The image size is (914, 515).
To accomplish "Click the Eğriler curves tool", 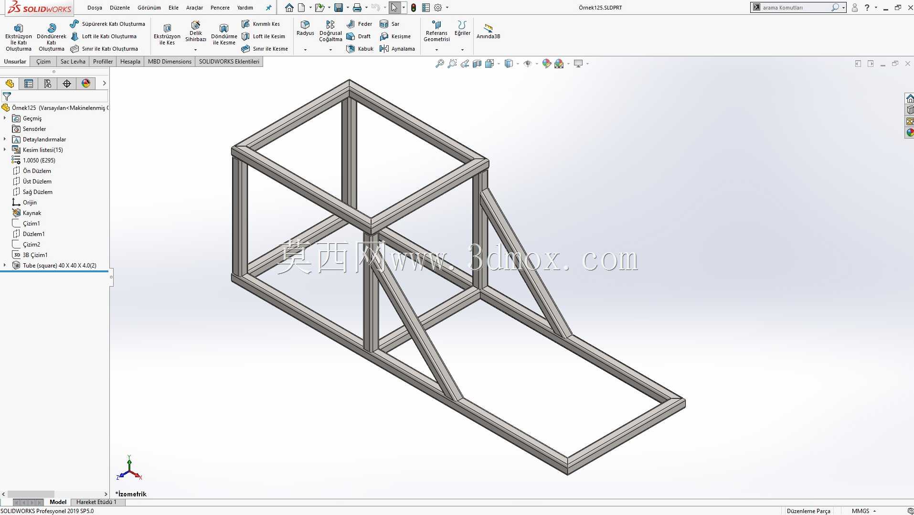I will [462, 28].
